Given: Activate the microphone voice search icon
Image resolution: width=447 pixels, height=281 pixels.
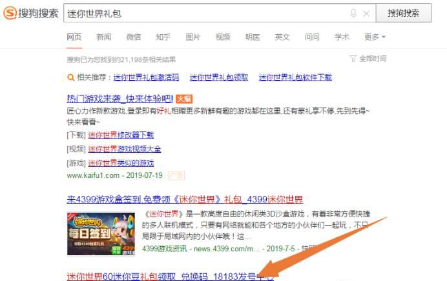Looking at the screenshot, I should coord(353,14).
